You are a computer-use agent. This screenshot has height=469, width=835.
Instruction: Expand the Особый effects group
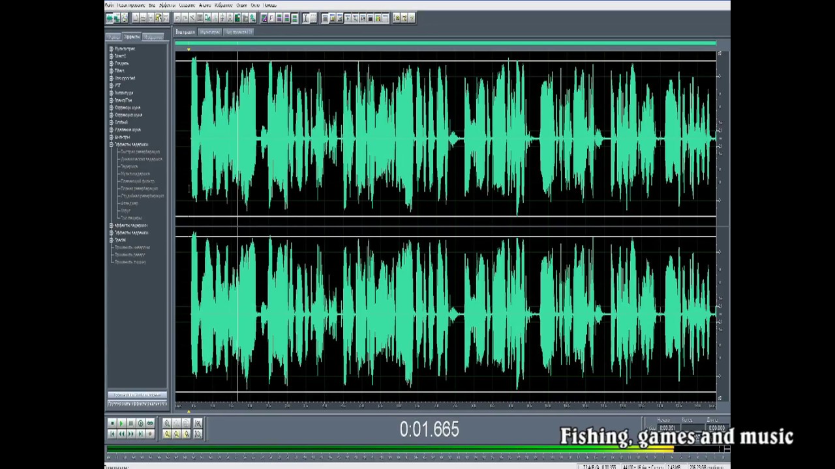pyautogui.click(x=111, y=122)
